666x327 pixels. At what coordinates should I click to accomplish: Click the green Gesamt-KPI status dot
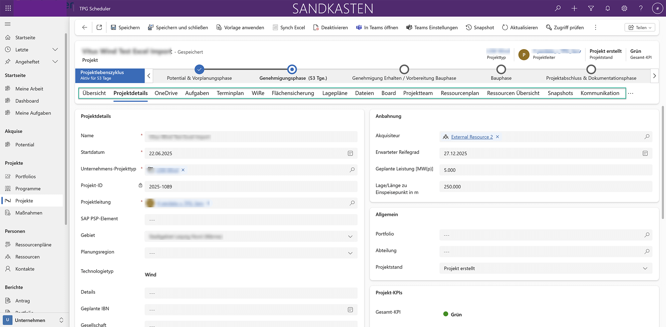click(446, 314)
